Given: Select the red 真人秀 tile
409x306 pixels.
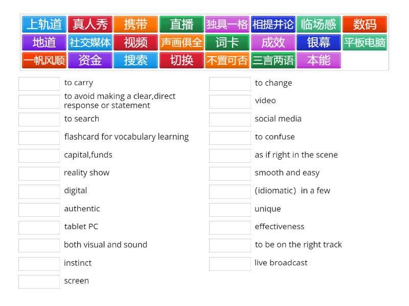Looking at the screenshot, I should 90,24.
